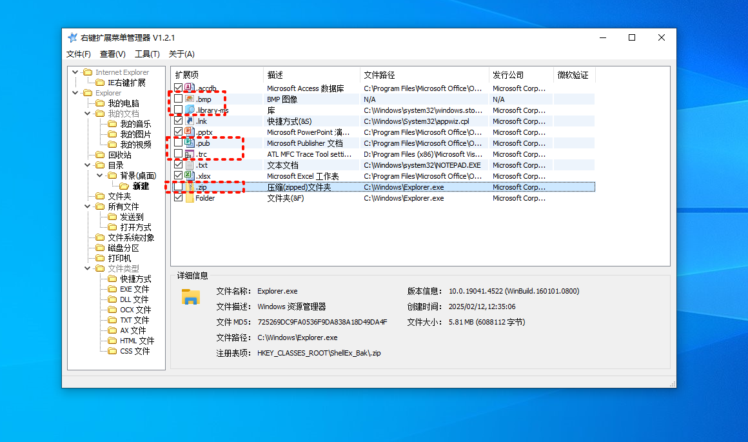The width and height of the screenshot is (748, 442).
Task: Enable the .pub extension checkbox
Action: pos(178,143)
